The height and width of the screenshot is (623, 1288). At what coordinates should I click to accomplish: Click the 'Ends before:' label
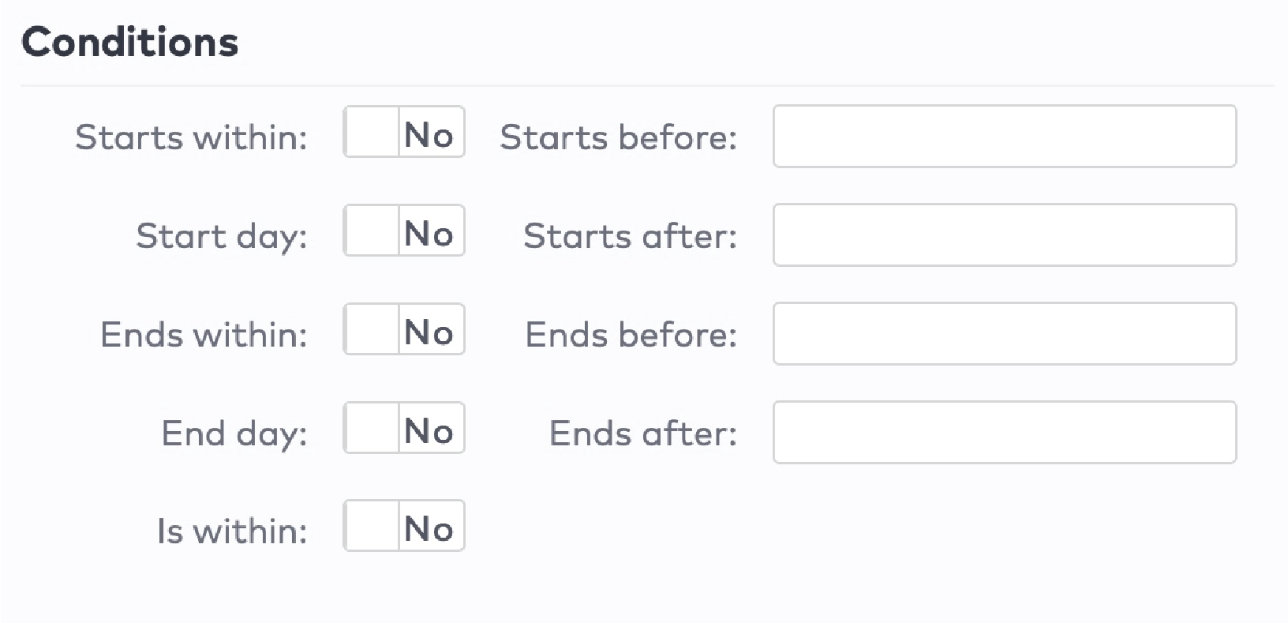(x=631, y=335)
